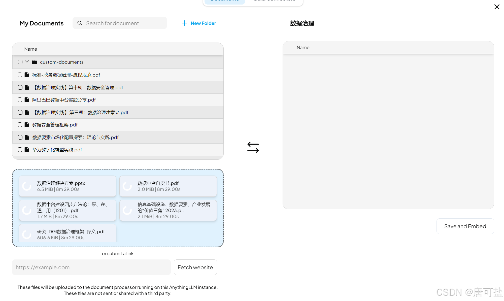Click loading spinner on 数据治理解决方案.pptx
The image size is (504, 301).
point(27,186)
